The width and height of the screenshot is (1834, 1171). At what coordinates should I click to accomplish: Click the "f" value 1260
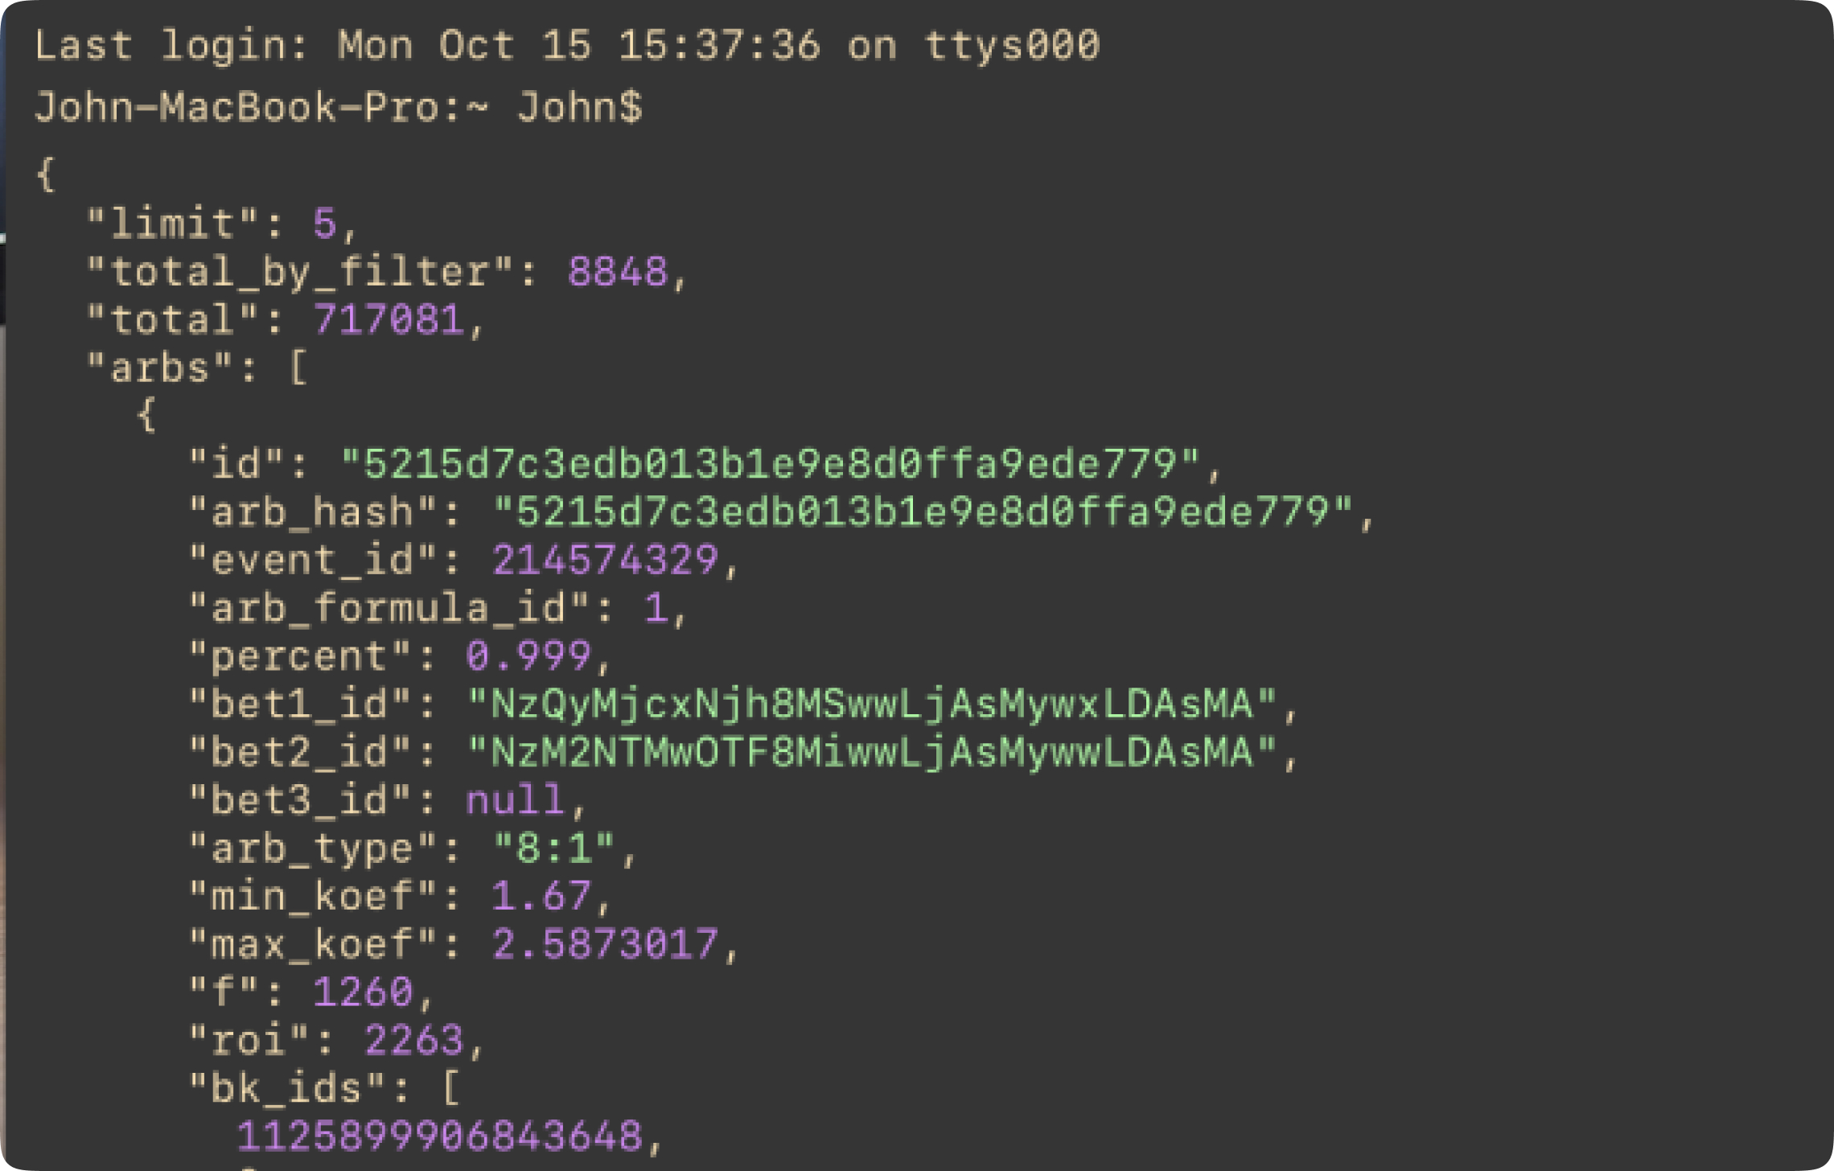tap(363, 992)
